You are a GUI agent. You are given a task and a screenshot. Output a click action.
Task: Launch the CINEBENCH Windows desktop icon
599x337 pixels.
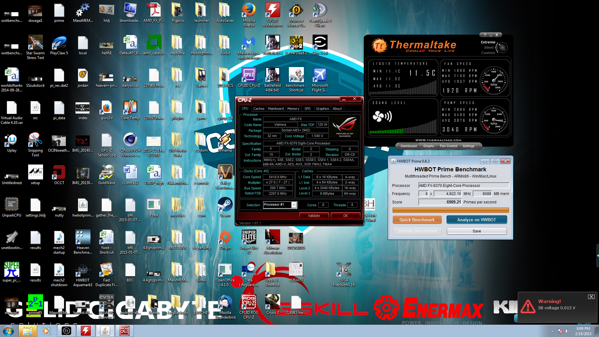(130, 144)
